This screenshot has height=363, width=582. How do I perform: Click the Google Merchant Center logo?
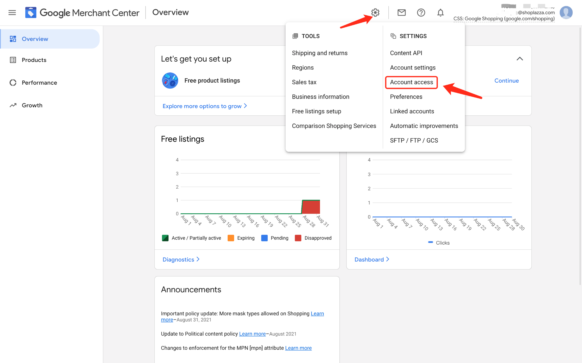(82, 12)
